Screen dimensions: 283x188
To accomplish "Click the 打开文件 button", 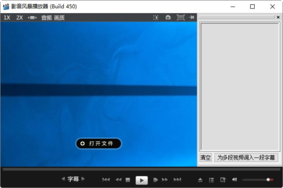I will pyautogui.click(x=99, y=144).
